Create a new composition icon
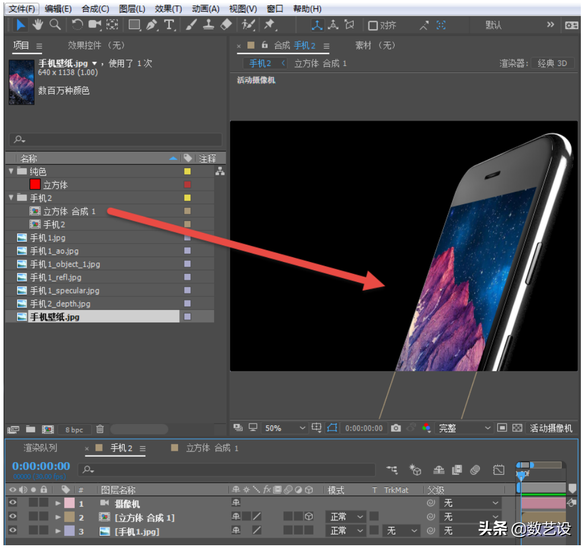Image resolution: width=585 pixels, height=550 pixels. 47,429
